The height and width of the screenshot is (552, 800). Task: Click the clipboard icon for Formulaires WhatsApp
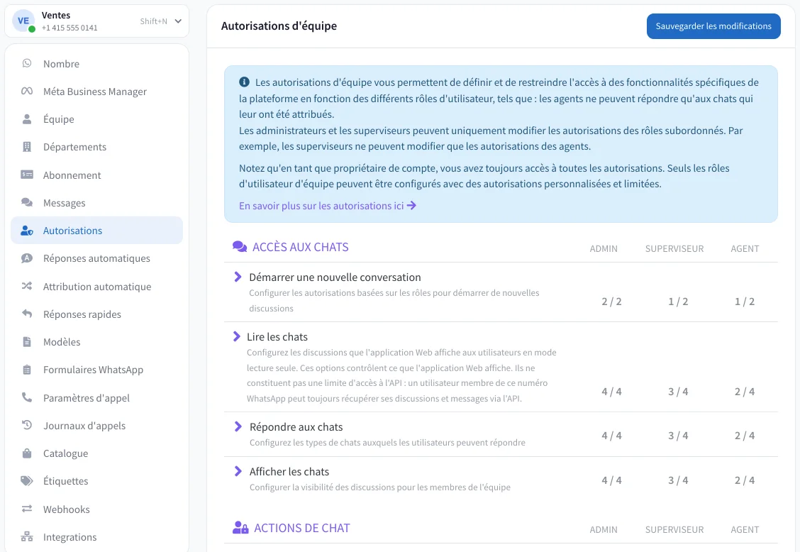[27, 370]
